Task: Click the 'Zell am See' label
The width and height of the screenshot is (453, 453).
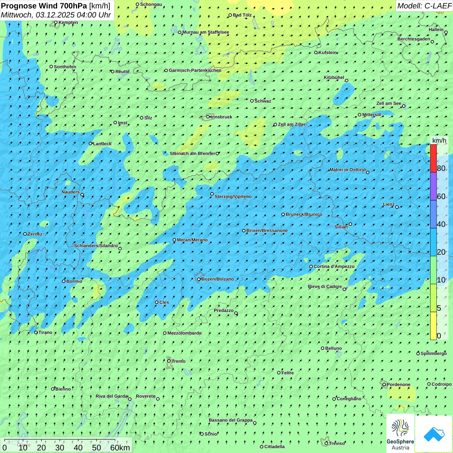Action: point(389,103)
